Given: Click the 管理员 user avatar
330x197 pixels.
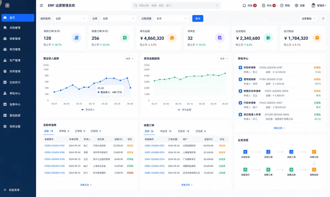Looking at the screenshot, I should click(313, 5).
